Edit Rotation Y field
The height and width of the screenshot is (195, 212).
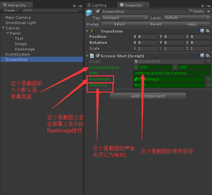(x=174, y=42)
